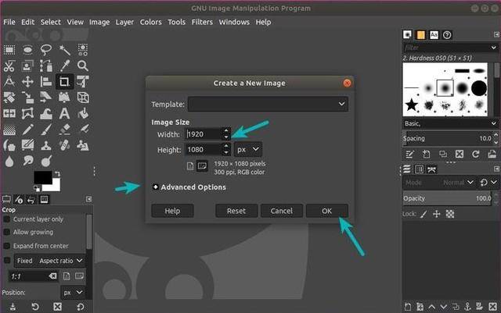The height and width of the screenshot is (313, 501).
Task: Select the Zoom magnifier tool
Action: (83, 66)
